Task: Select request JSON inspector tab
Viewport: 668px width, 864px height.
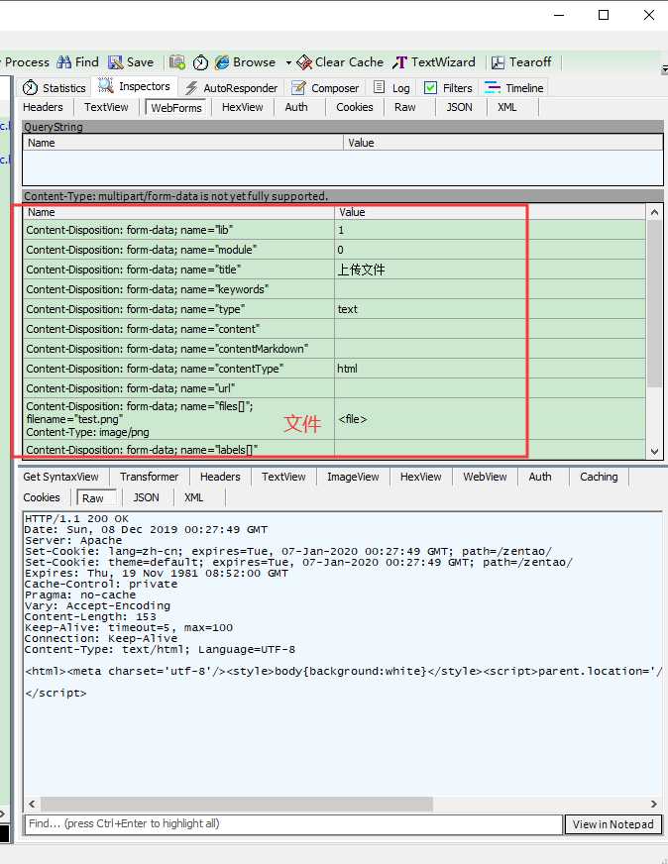Action: 459,107
